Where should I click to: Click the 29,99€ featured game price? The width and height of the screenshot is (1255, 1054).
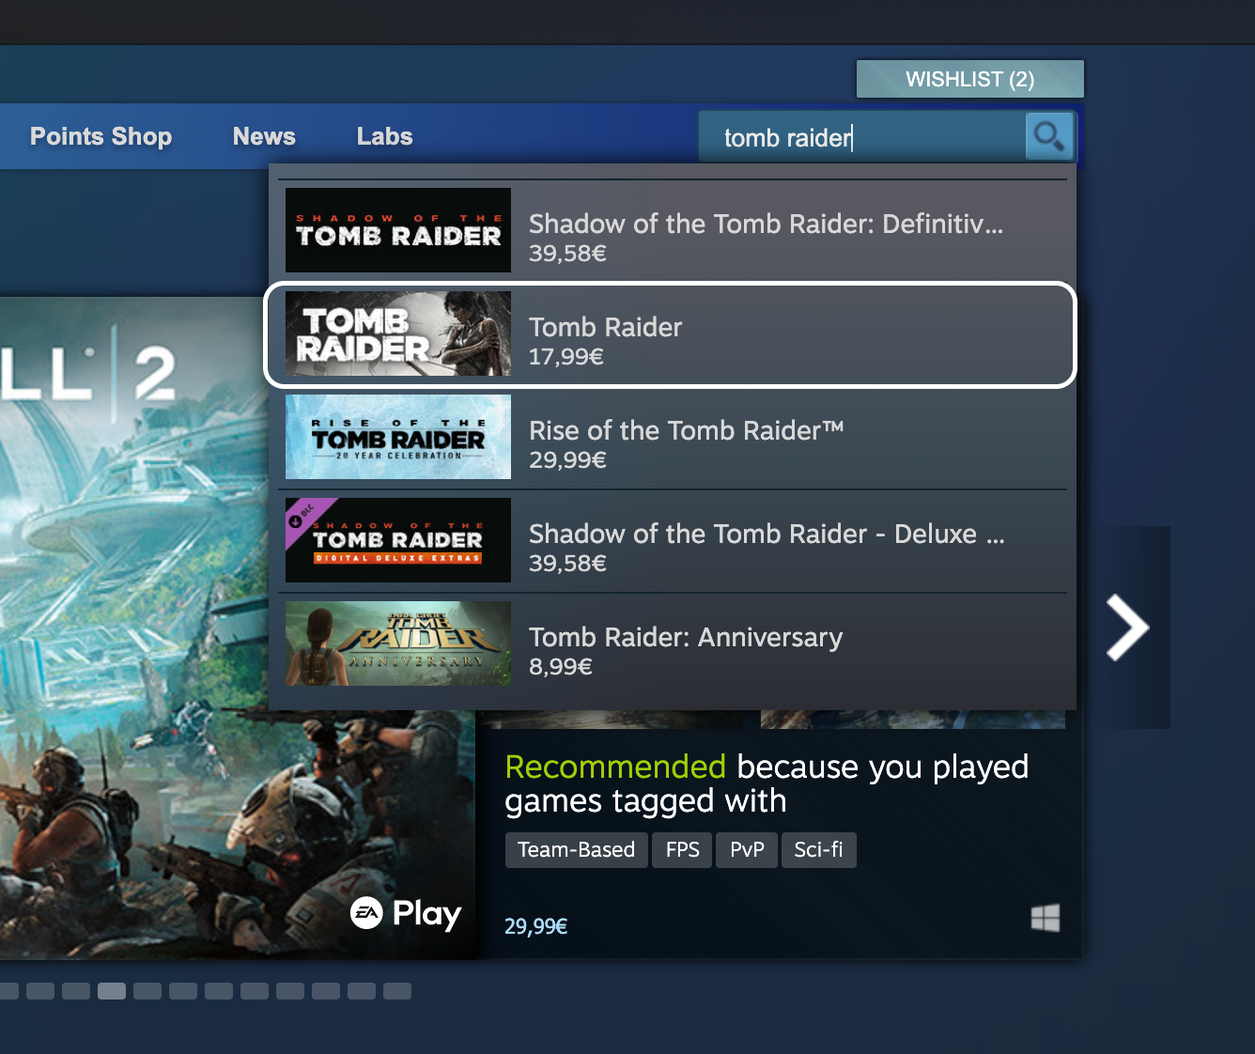[536, 926]
